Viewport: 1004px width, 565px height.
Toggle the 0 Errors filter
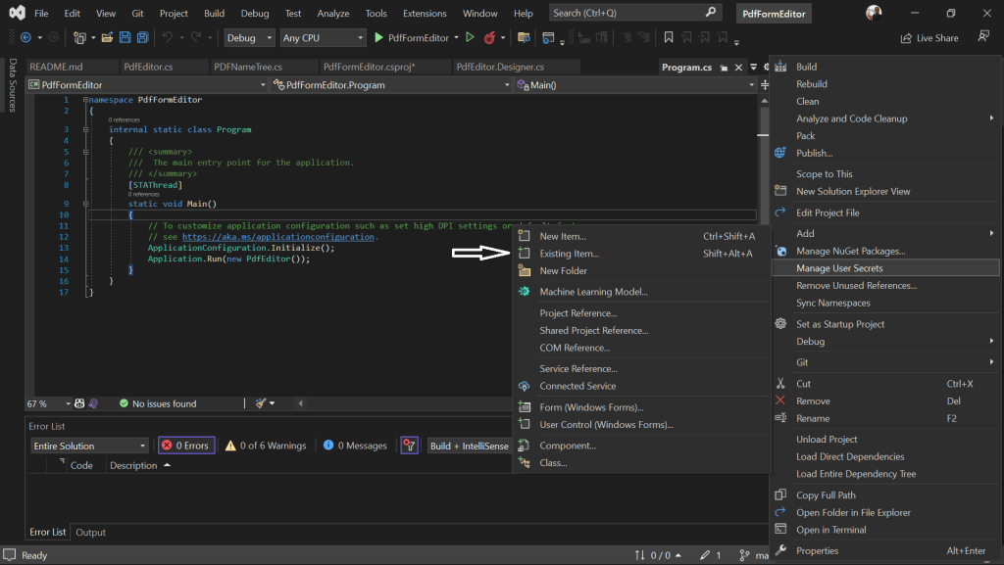click(185, 446)
